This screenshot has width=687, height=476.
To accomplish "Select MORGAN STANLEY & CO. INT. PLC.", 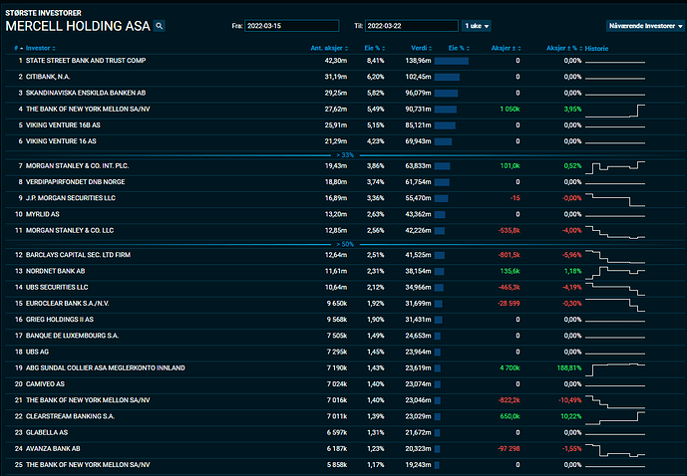I will click(x=77, y=166).
